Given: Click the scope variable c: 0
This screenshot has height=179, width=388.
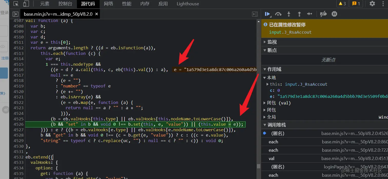Looking at the screenshot, I should pyautogui.click(x=275, y=91).
